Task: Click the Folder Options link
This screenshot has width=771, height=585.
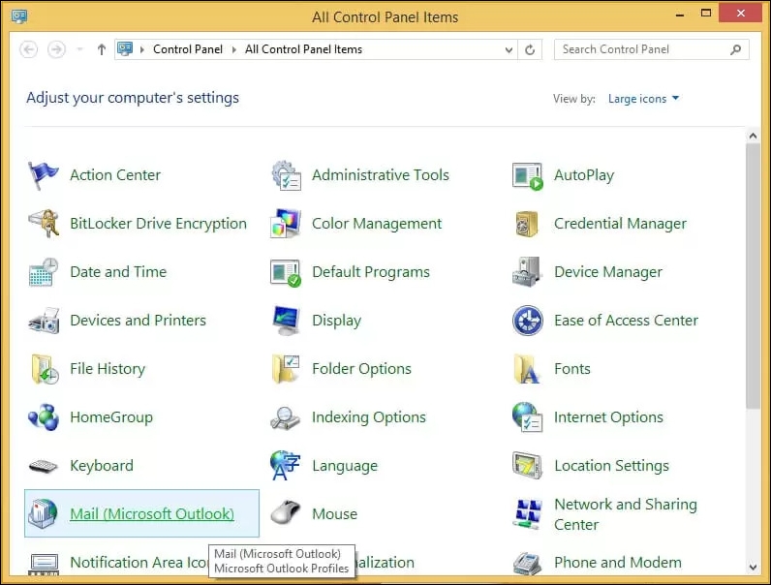Action: click(361, 369)
